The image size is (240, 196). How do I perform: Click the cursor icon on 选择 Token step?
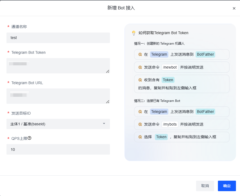pyautogui.click(x=140, y=137)
